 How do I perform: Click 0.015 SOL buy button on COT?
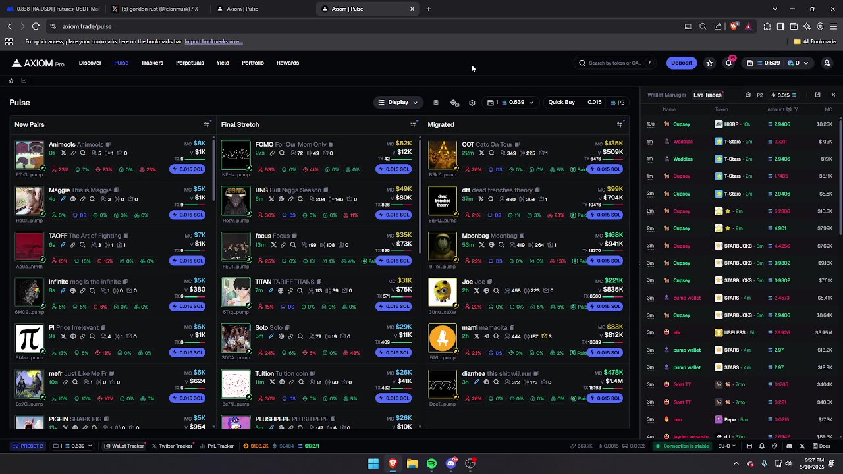coord(605,169)
